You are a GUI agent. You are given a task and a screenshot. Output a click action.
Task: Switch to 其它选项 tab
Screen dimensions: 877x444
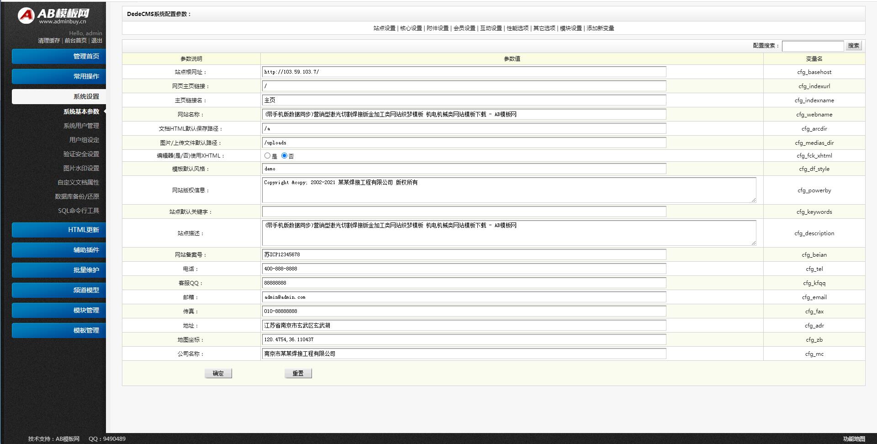point(544,28)
